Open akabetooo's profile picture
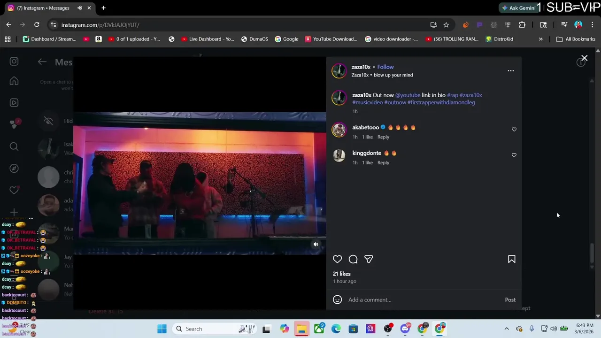Screen dimensions: 601x338 point(339,130)
